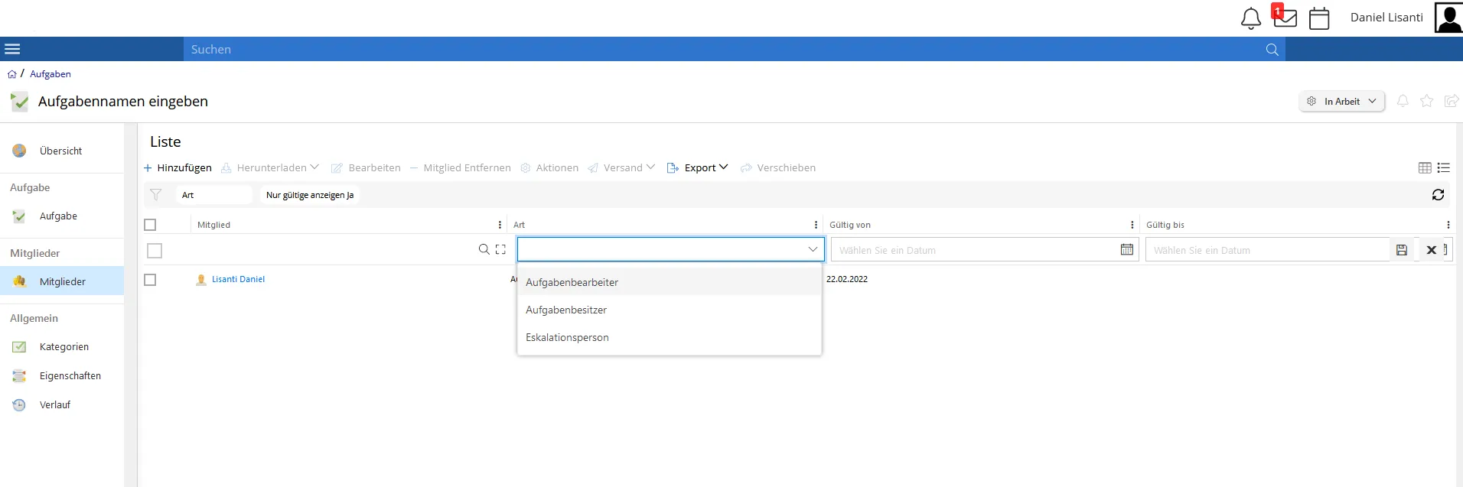Refresh the member list

1438,195
